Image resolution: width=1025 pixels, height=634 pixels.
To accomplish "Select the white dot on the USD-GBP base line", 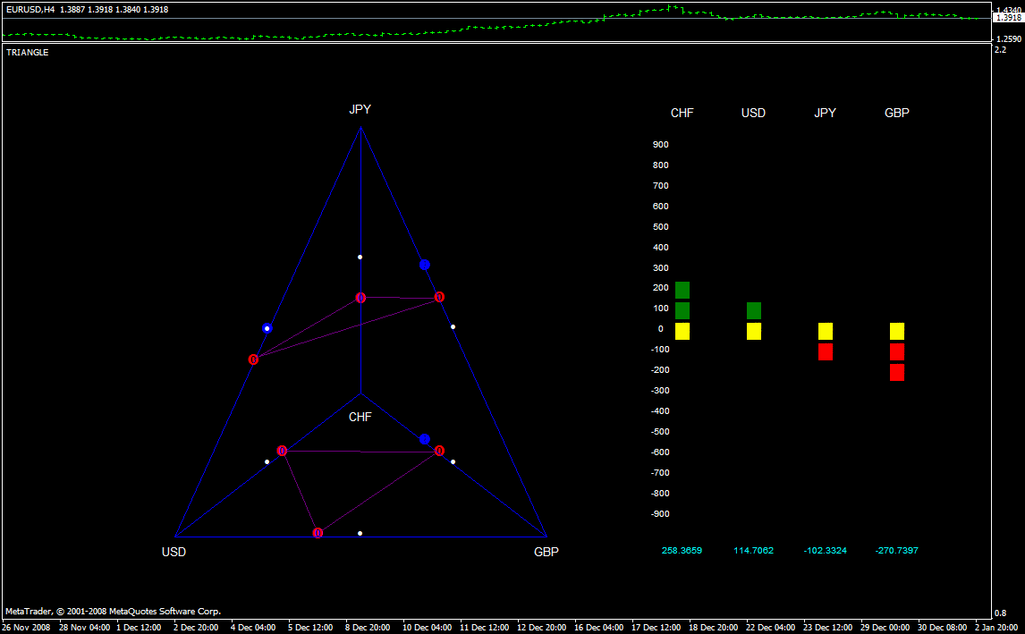I will click(x=360, y=533).
